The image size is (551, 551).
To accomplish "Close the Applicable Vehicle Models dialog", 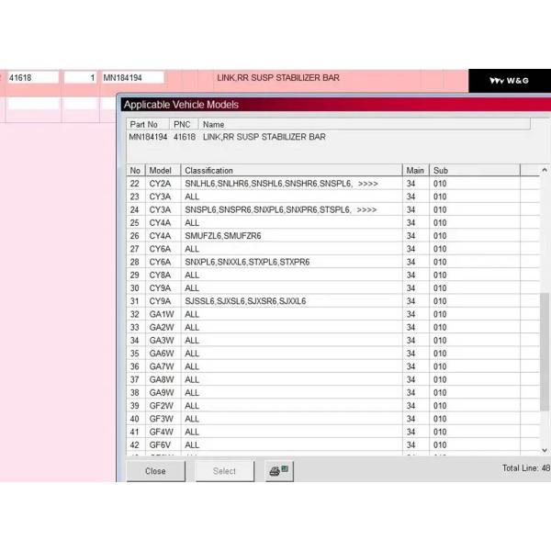I will click(x=155, y=471).
